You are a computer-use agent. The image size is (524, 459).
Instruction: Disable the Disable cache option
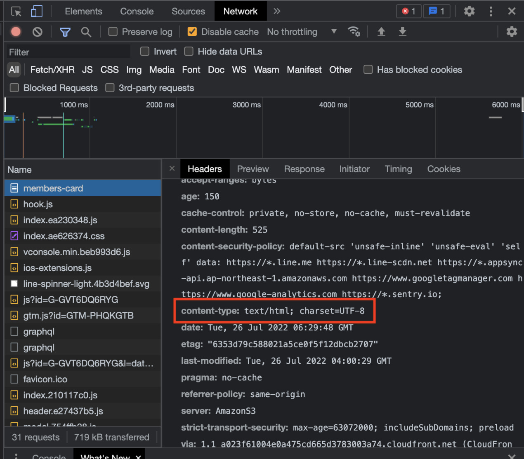(x=192, y=31)
